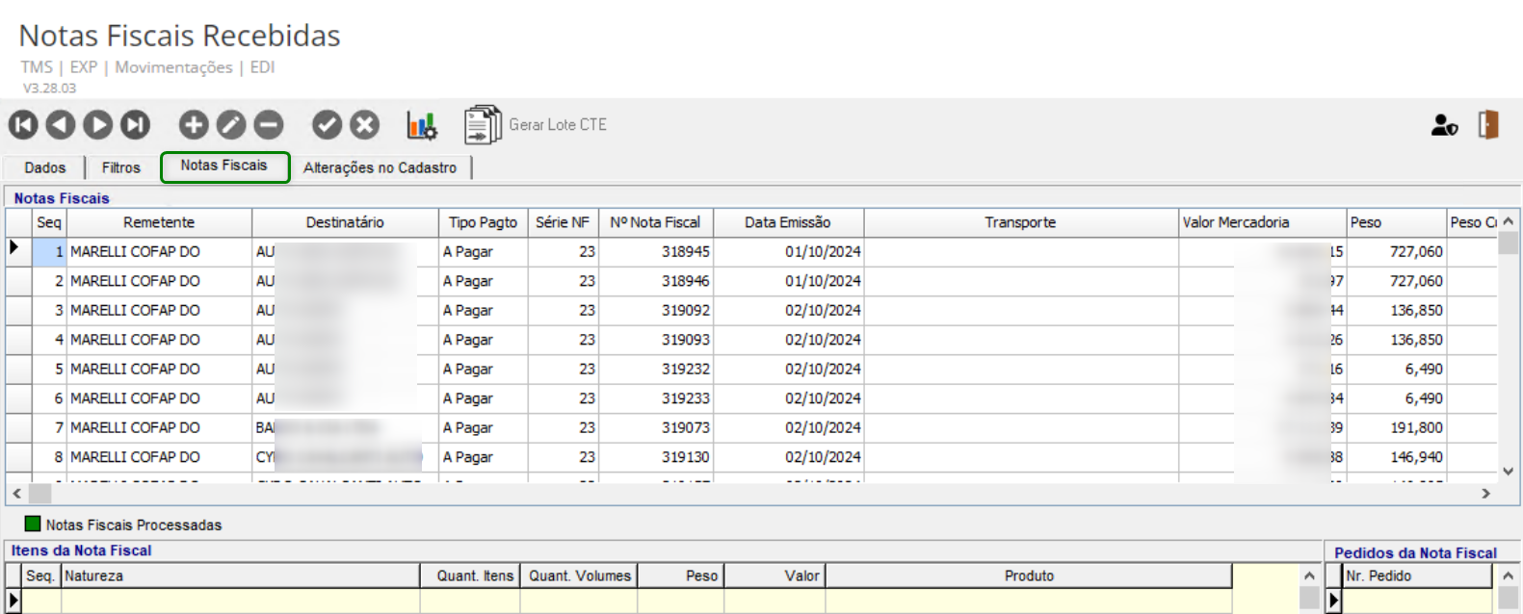Click Natureza column header in Itens grid
This screenshot has width=1523, height=614.
pos(241,576)
